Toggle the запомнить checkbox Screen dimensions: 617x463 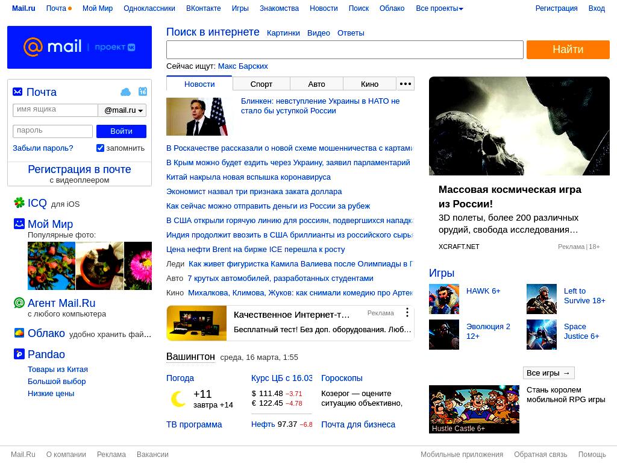pos(101,148)
